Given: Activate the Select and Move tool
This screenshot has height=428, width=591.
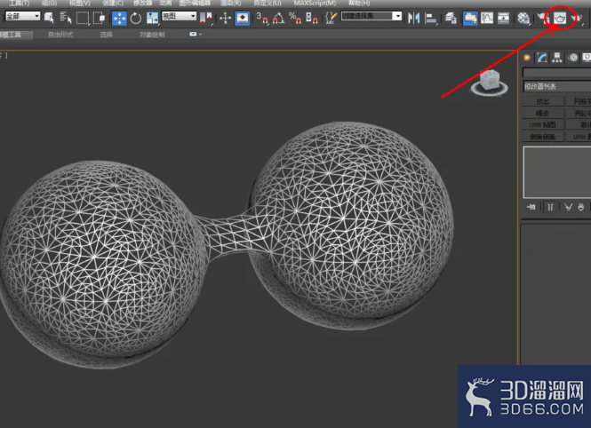Looking at the screenshot, I should pyautogui.click(x=119, y=18).
